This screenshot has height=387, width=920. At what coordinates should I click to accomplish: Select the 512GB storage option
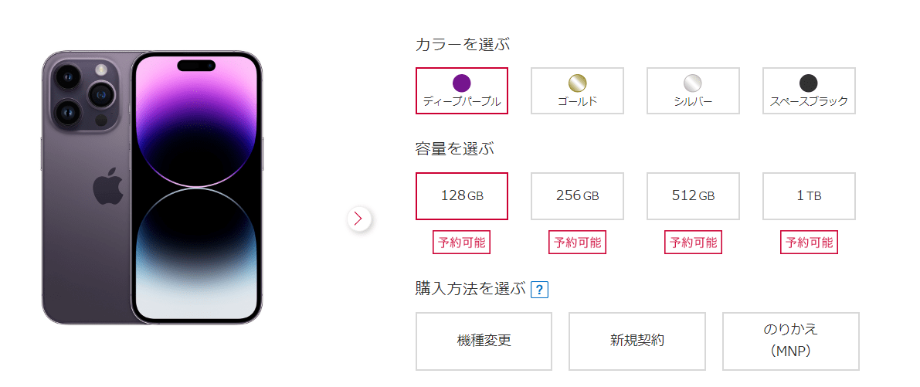(693, 195)
